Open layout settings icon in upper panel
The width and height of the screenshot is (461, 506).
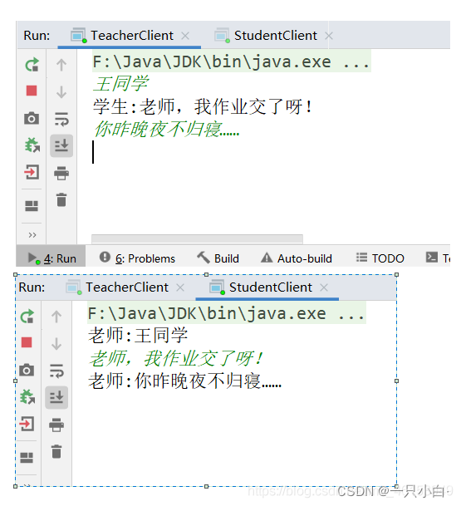click(32, 206)
